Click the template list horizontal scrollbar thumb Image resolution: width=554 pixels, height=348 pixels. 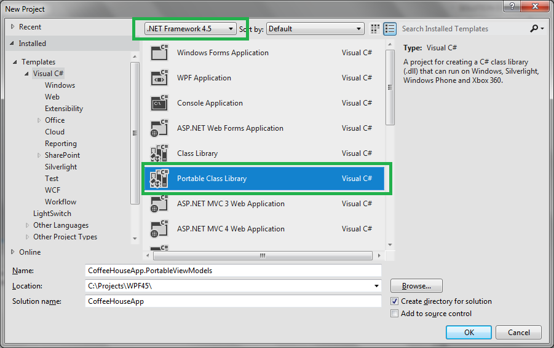(263, 255)
